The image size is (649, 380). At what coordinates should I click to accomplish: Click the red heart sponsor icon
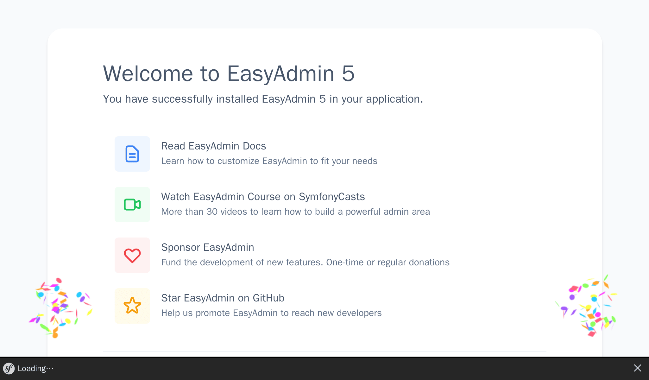132,255
